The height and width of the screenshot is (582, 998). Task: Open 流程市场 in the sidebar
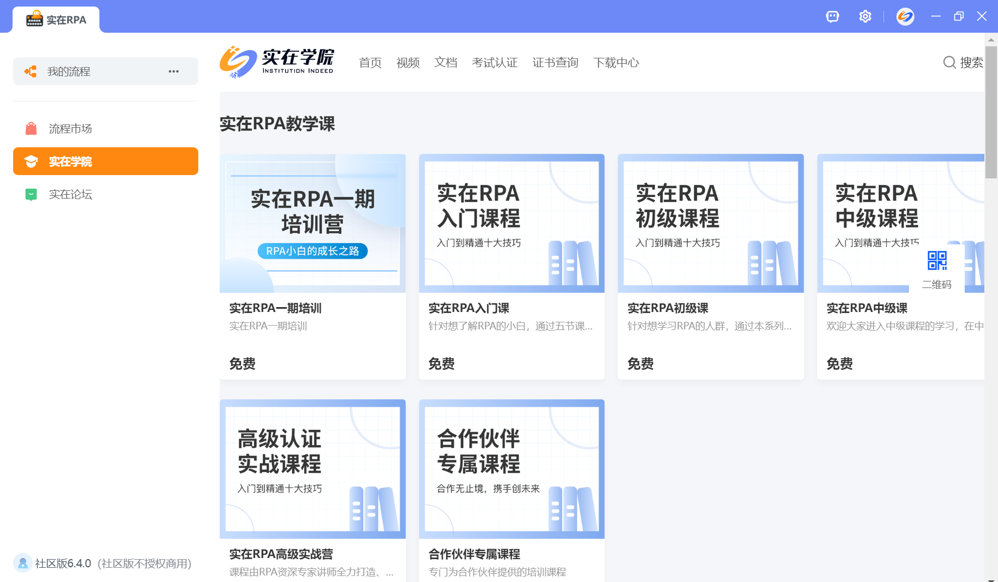pyautogui.click(x=105, y=129)
